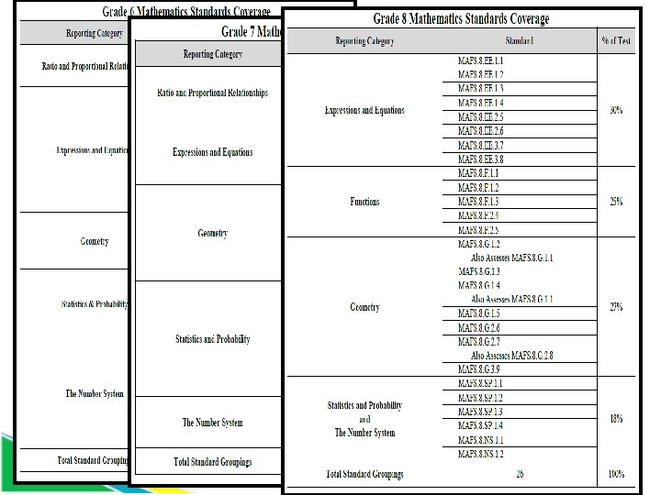This screenshot has height=495, width=661.
Task: Select Grade 7 'Geometry' category
Action: (x=212, y=233)
